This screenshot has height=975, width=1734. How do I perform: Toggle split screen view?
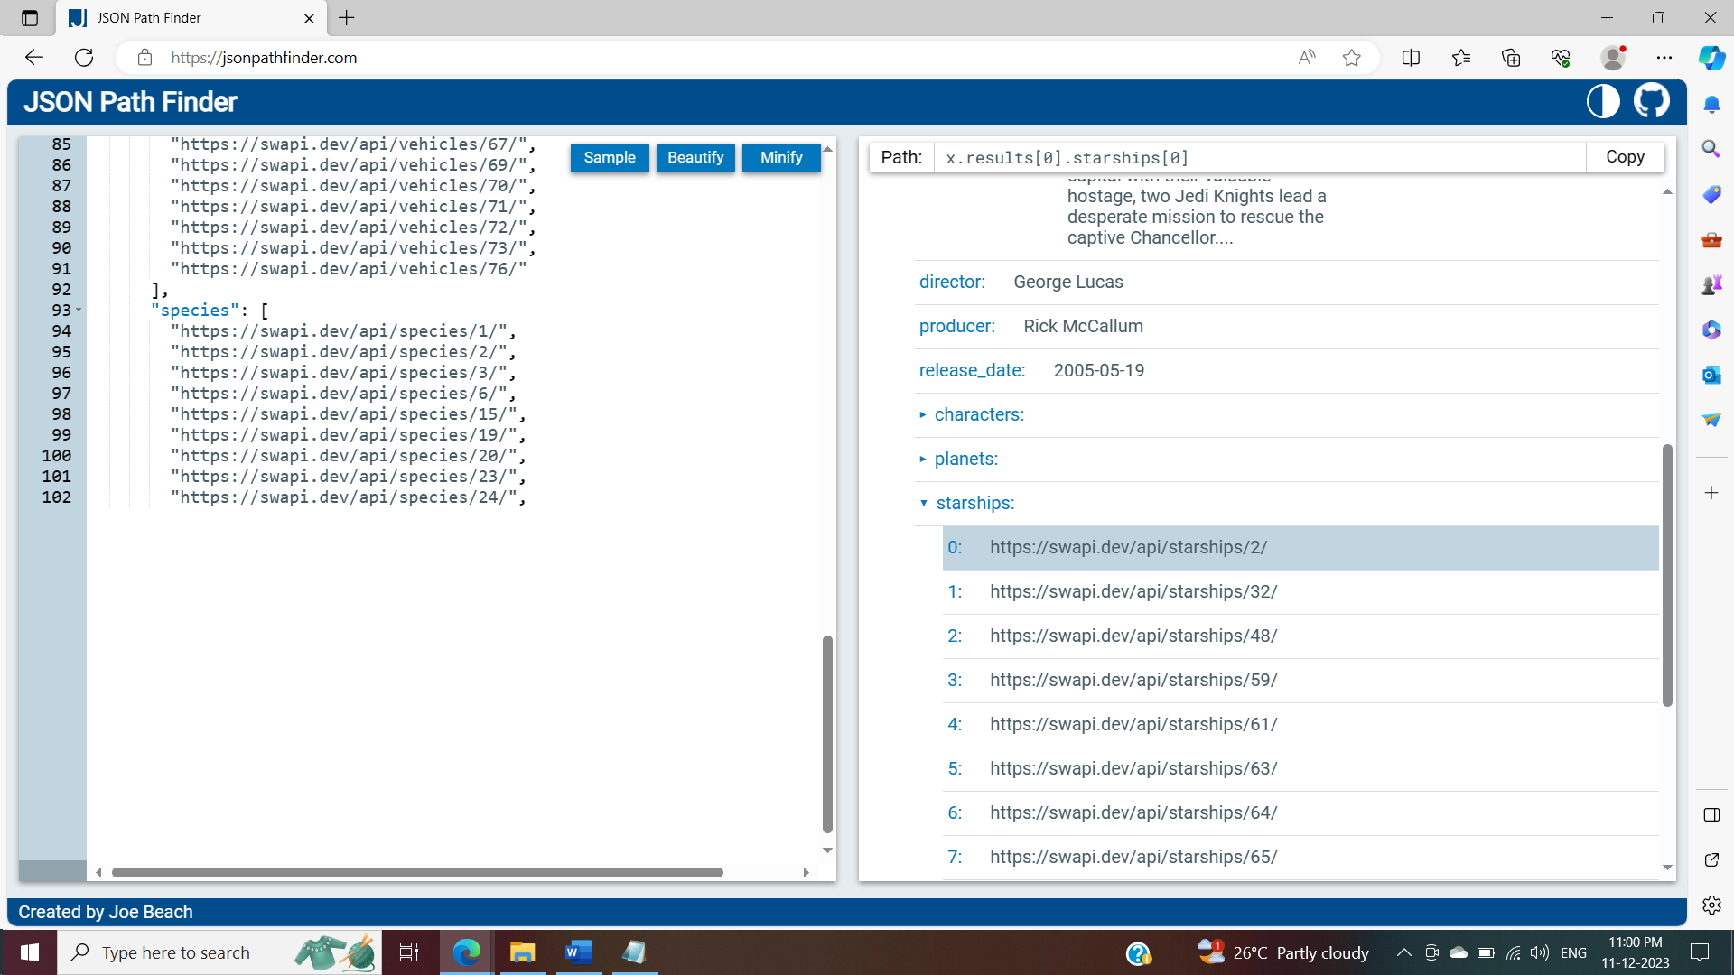[x=1412, y=57]
